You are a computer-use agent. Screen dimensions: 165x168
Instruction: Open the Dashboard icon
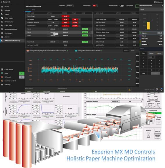2,33
